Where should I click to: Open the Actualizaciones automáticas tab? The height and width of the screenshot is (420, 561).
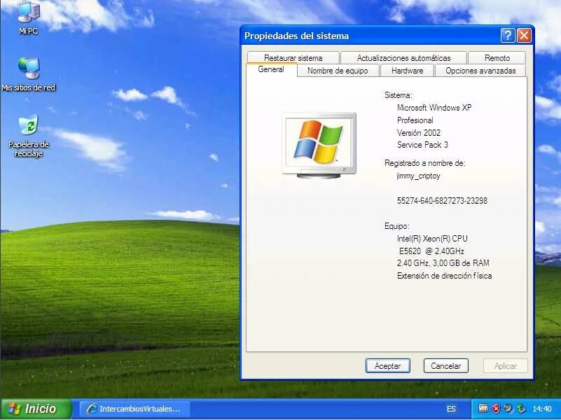(403, 58)
